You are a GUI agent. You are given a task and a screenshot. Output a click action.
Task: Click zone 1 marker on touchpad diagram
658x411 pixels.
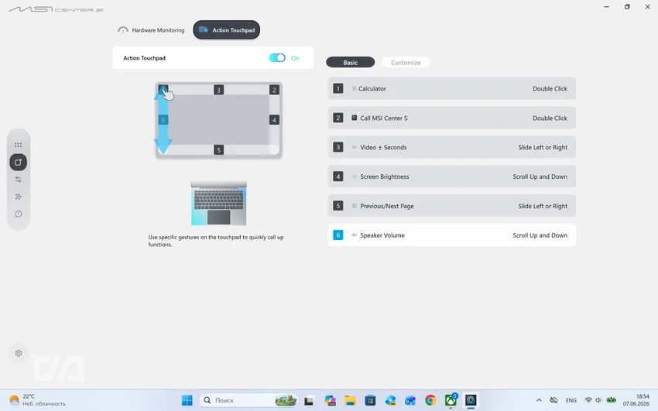(x=163, y=90)
